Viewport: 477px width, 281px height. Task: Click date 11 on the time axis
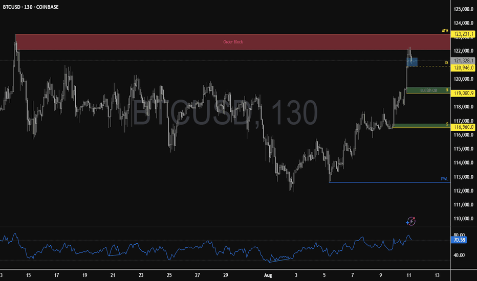409,275
